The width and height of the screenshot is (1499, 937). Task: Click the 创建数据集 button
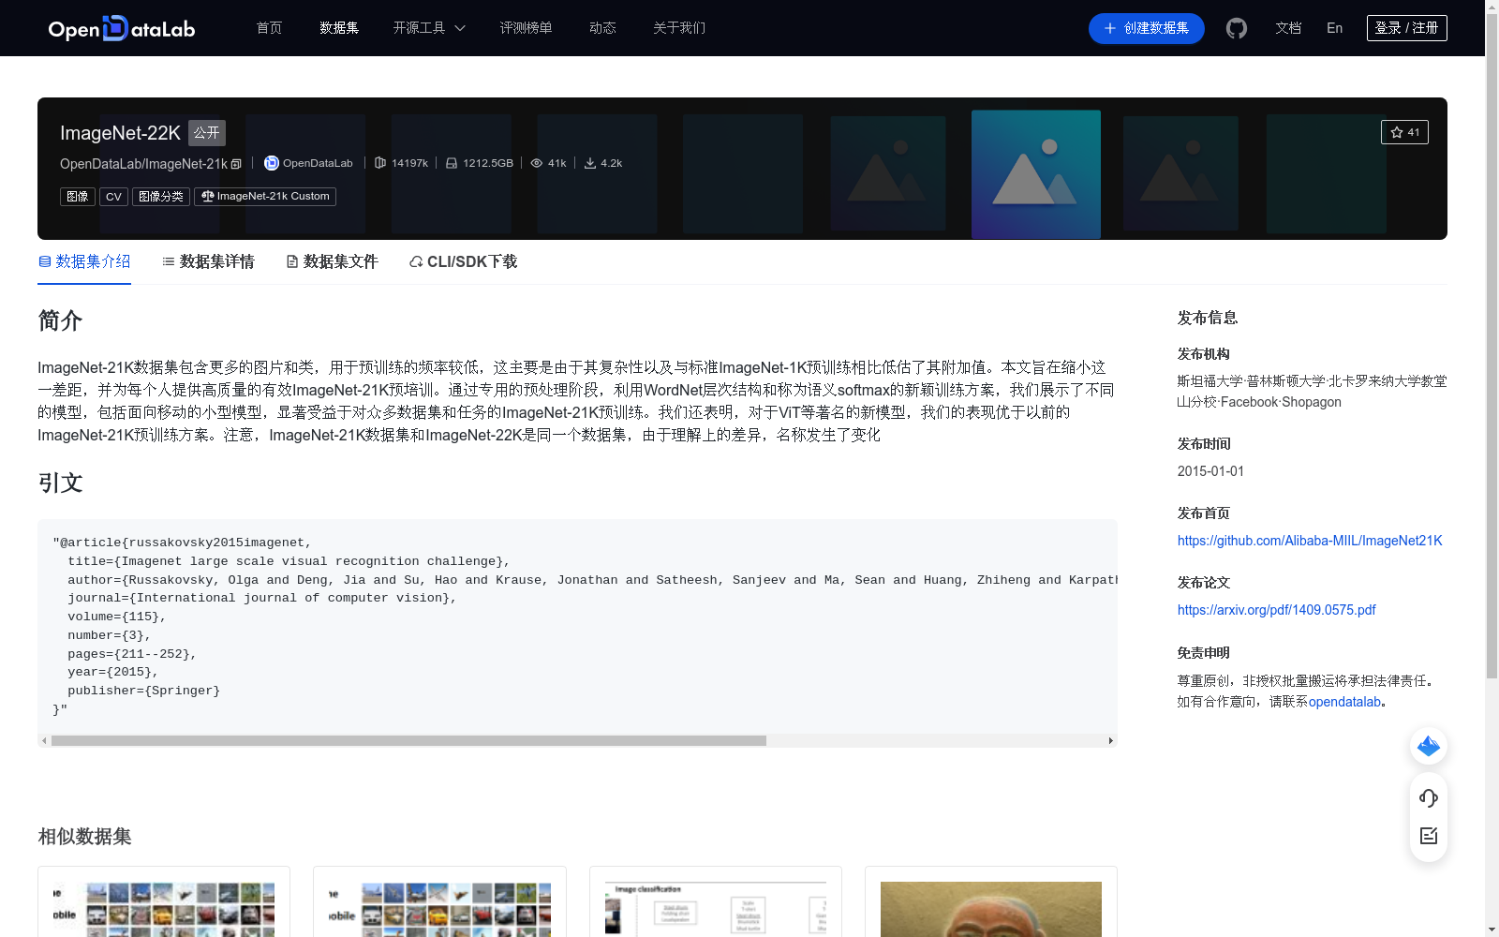click(1147, 28)
